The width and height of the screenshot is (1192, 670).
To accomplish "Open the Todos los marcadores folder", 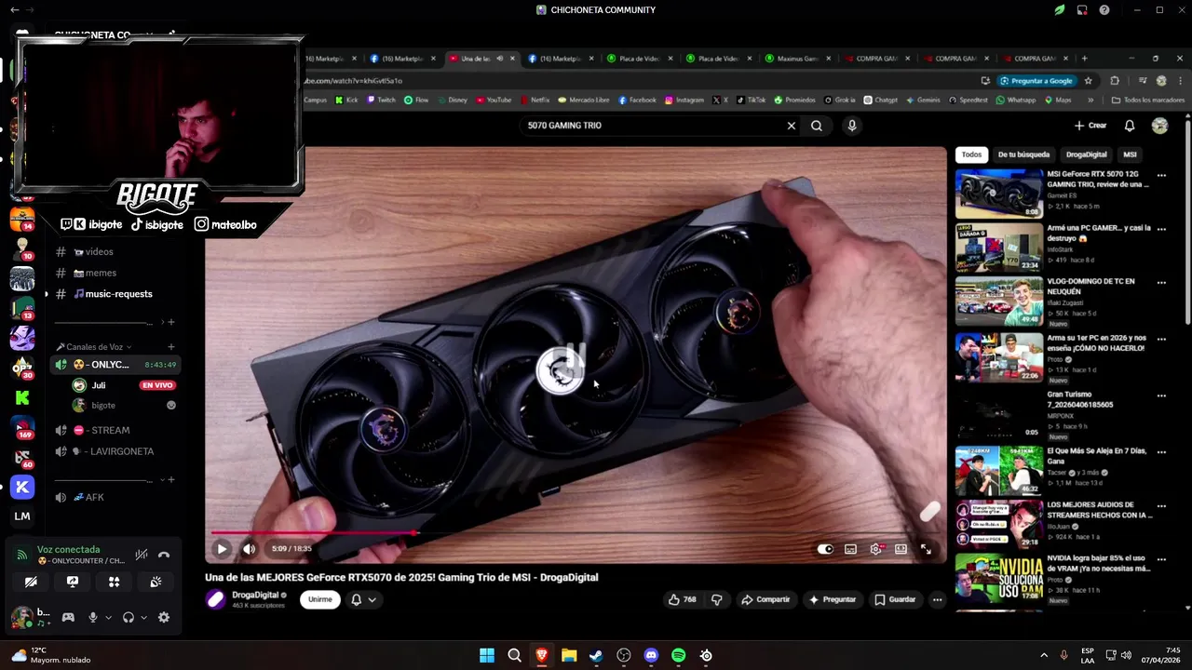I will pyautogui.click(x=1148, y=100).
